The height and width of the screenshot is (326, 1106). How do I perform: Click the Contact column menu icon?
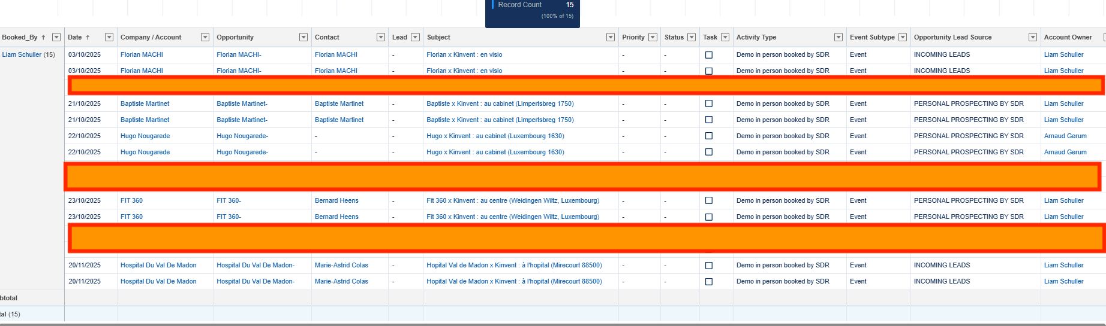[x=381, y=37]
